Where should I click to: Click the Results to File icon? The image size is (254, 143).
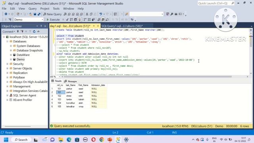coord(107,19)
